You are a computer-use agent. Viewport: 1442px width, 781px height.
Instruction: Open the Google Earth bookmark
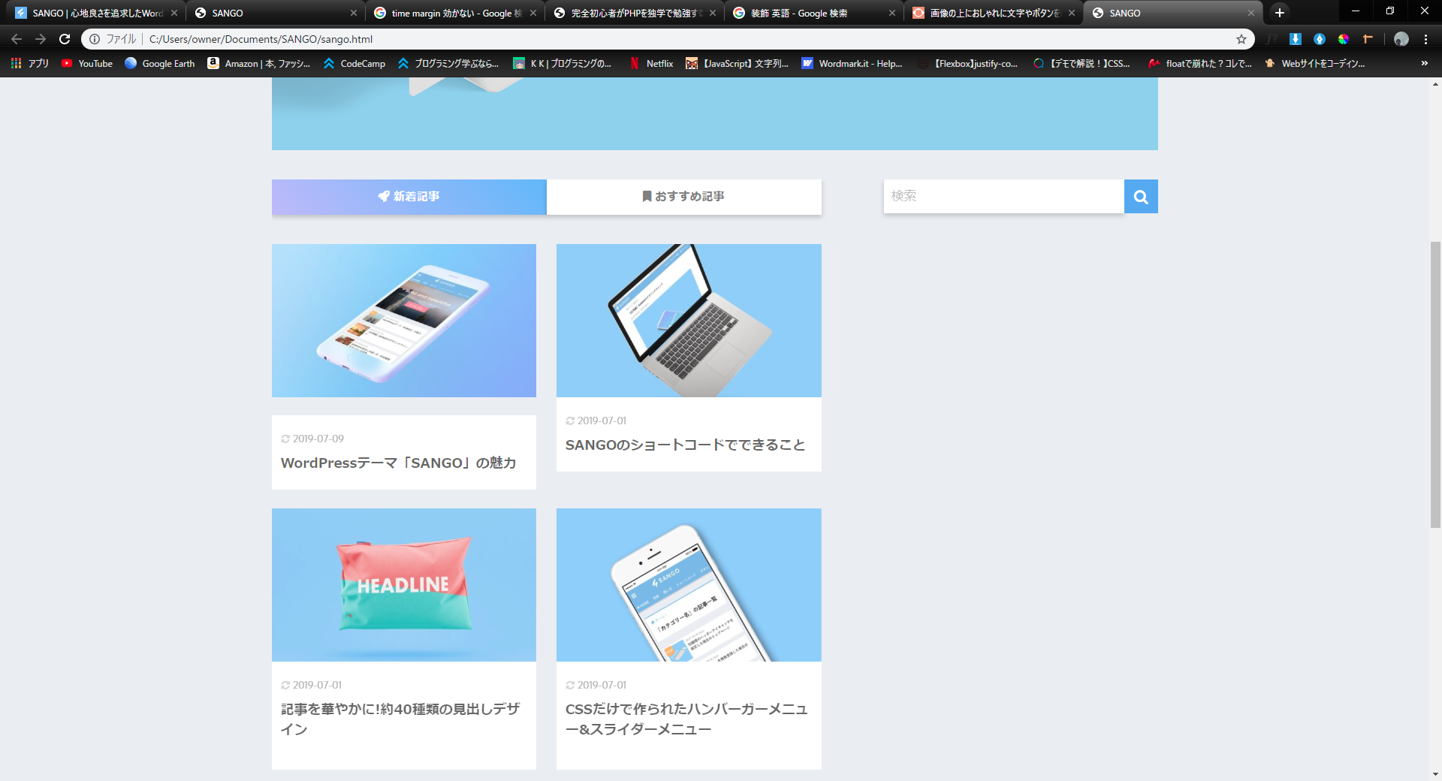point(158,64)
